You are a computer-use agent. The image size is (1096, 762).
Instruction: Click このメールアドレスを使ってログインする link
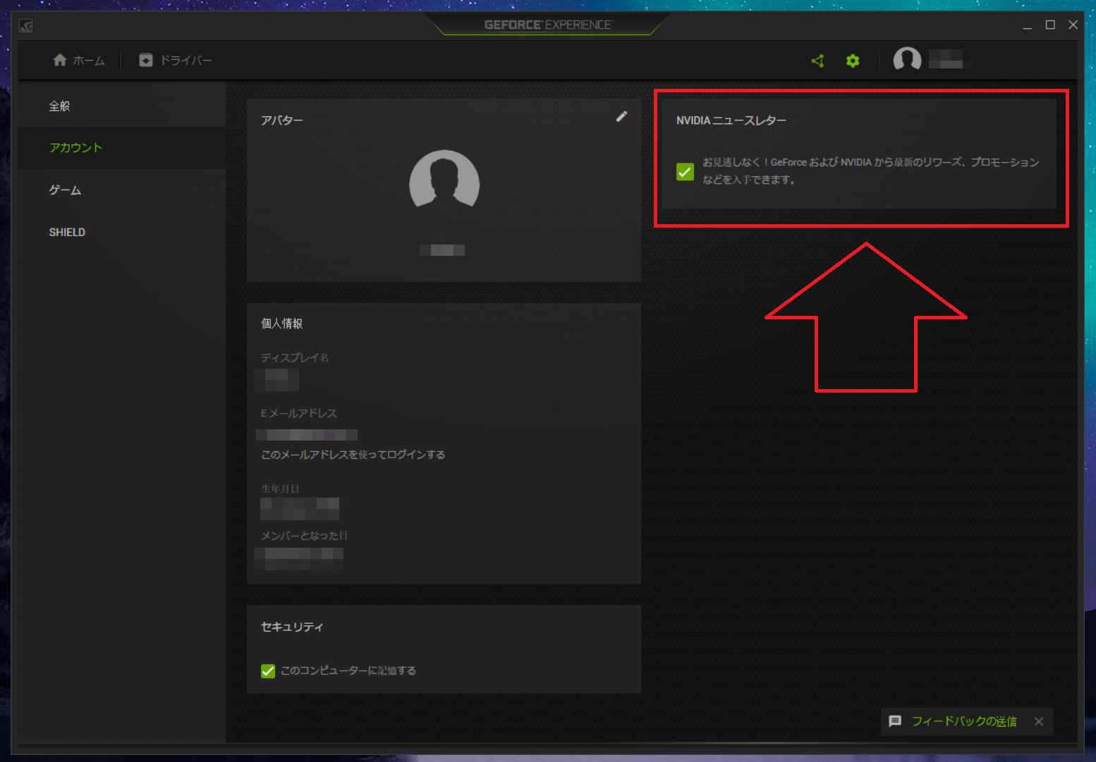click(353, 455)
